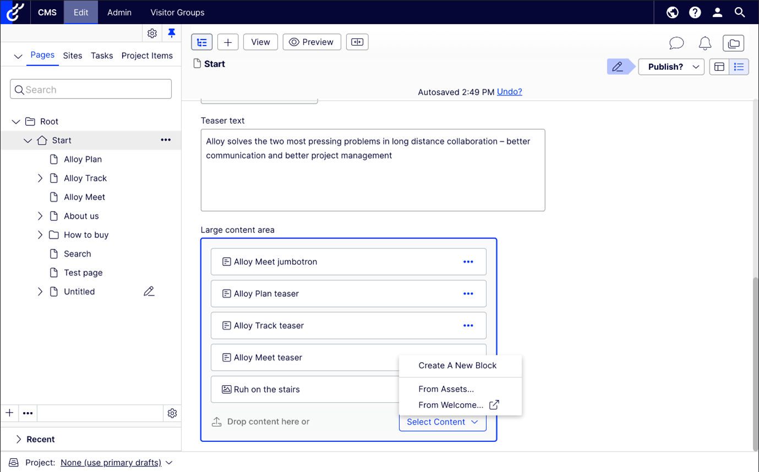Screen dimensions: 759x472
Task: Expand the Recent section
Action: point(19,439)
